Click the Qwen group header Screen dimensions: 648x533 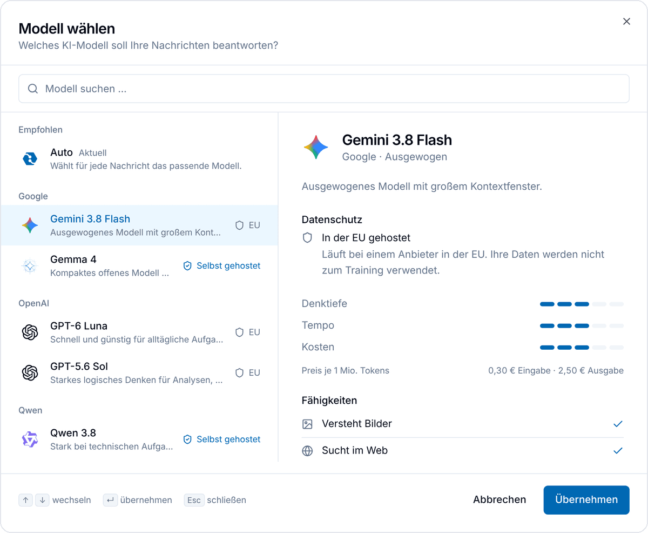click(x=30, y=410)
